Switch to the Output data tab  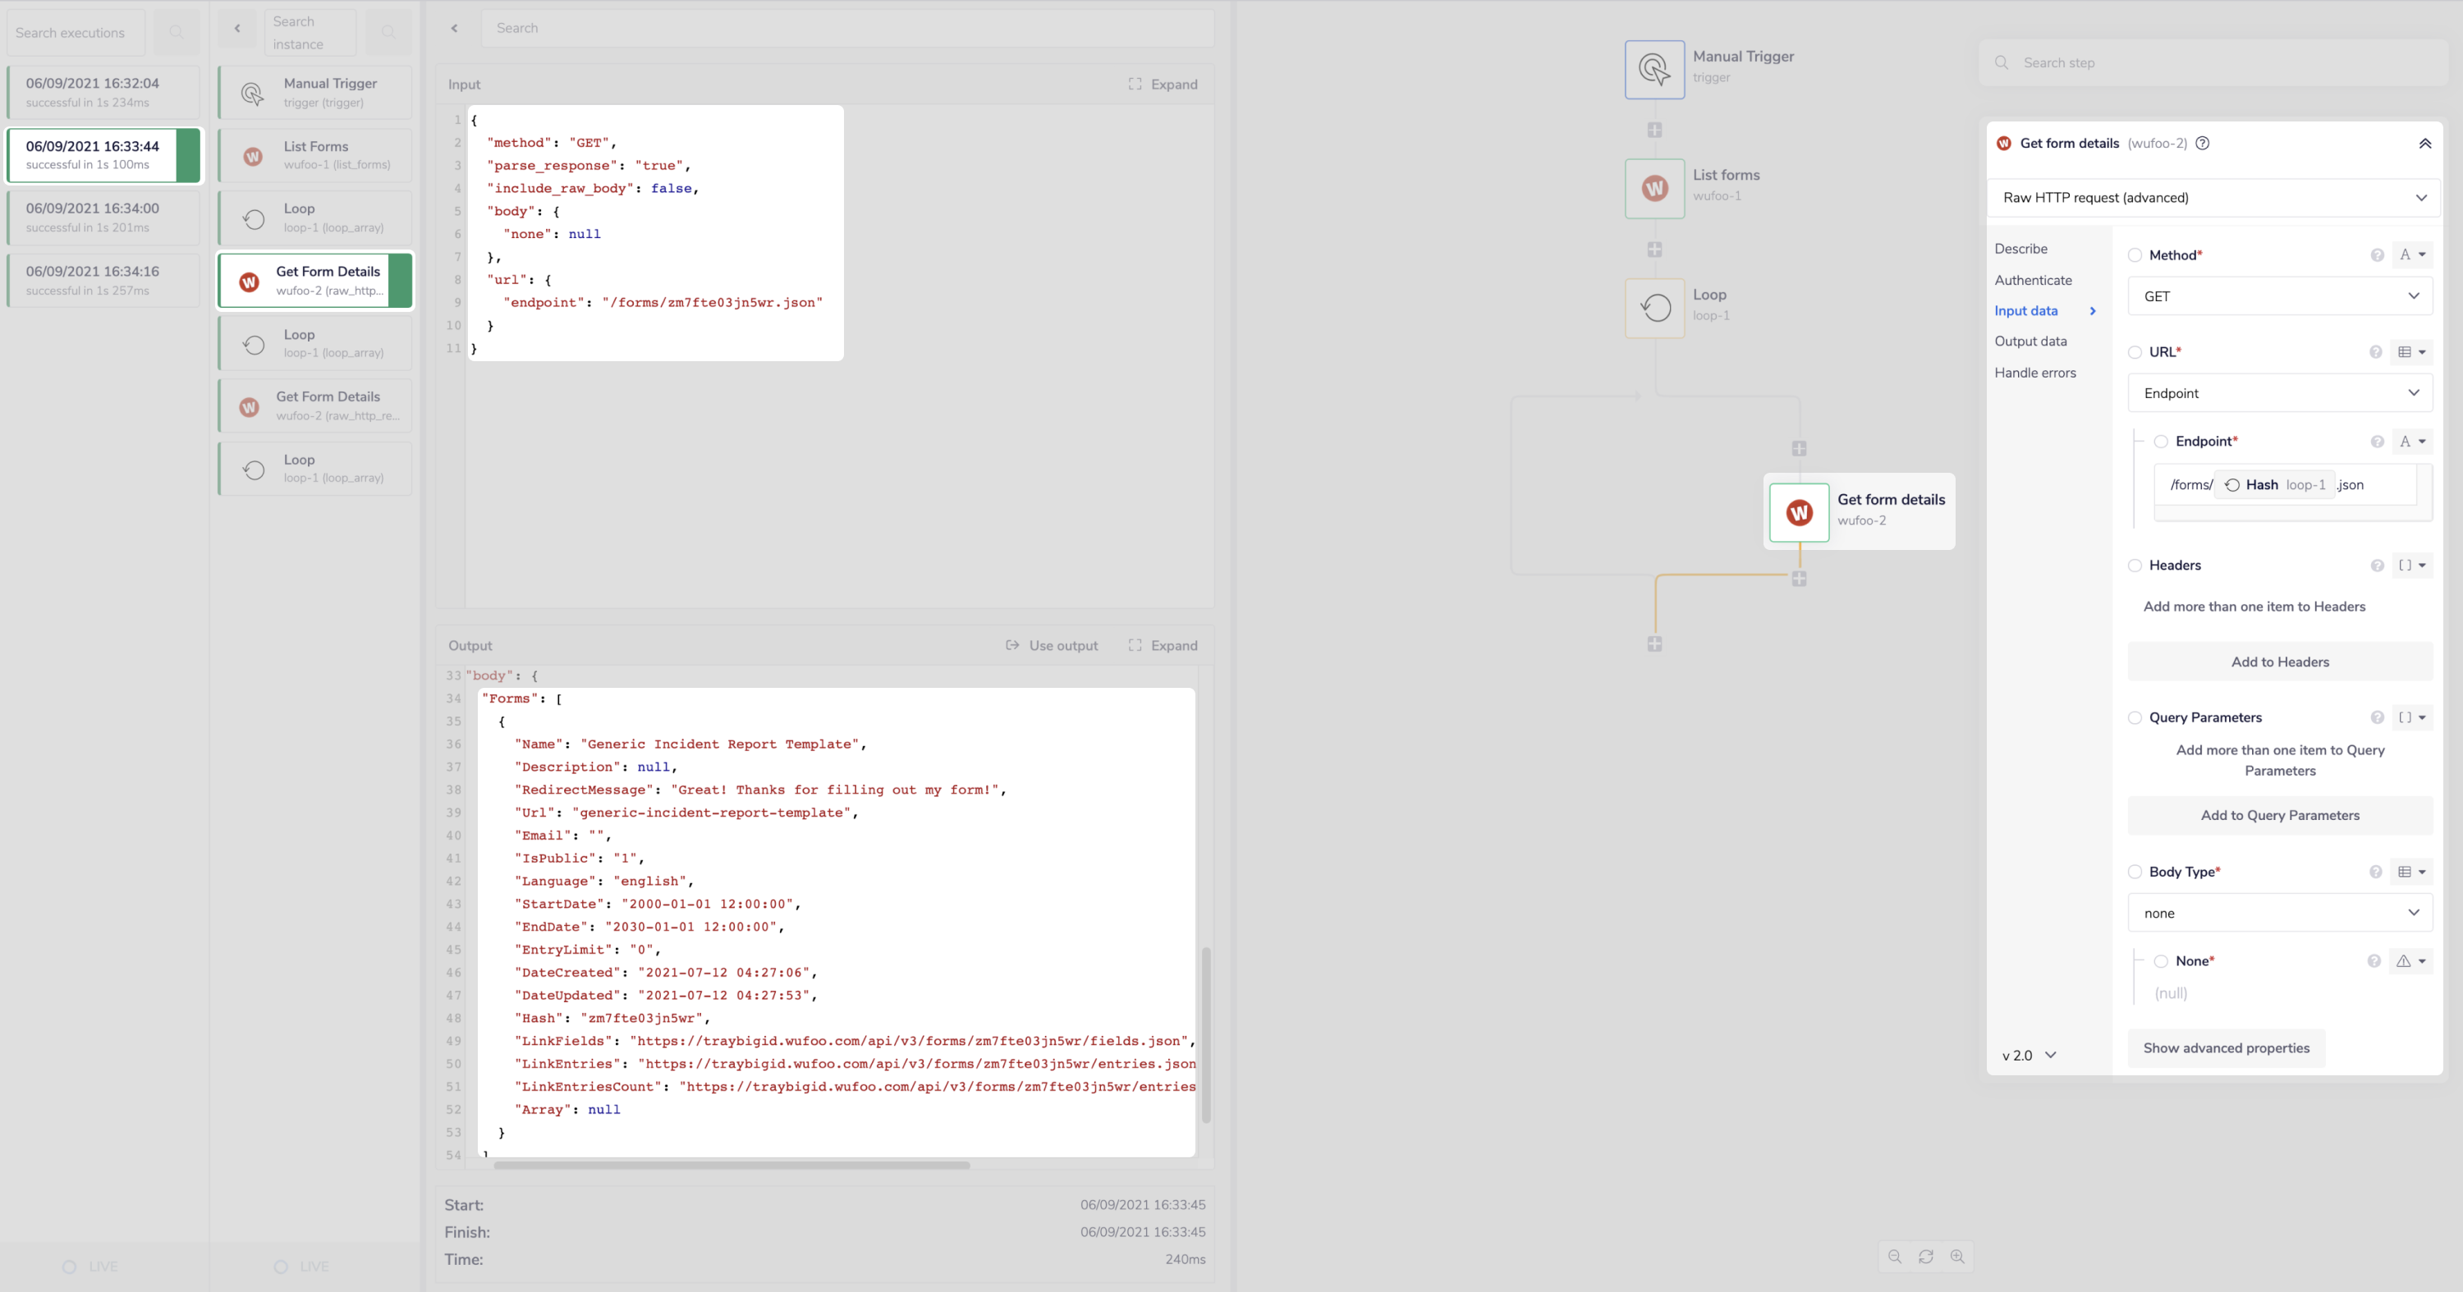point(2031,341)
